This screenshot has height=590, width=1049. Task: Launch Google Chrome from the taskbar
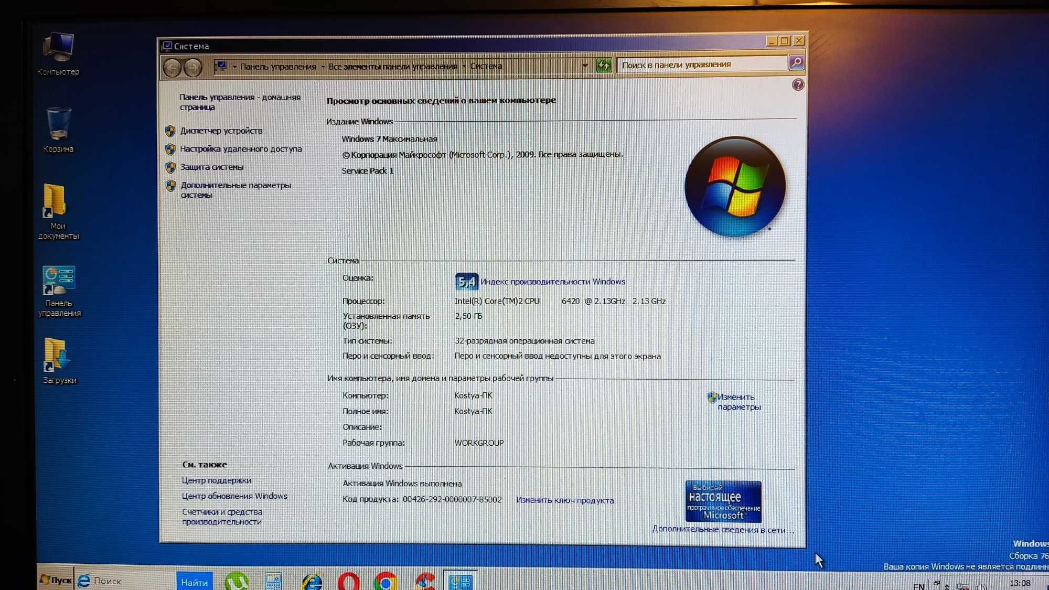386,581
